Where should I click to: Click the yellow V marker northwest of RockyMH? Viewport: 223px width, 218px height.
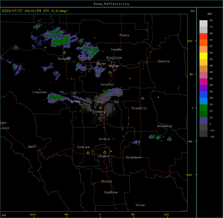pyautogui.click(x=45, y=48)
